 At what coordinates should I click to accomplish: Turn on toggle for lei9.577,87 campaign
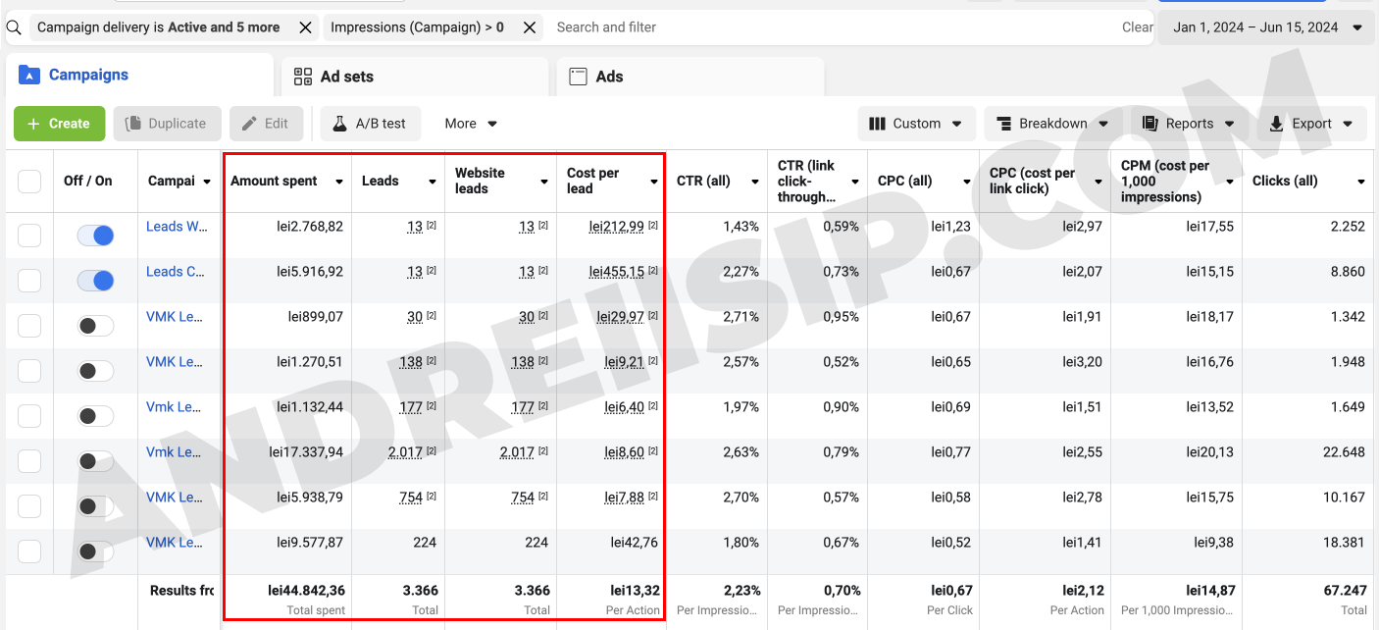tap(95, 551)
